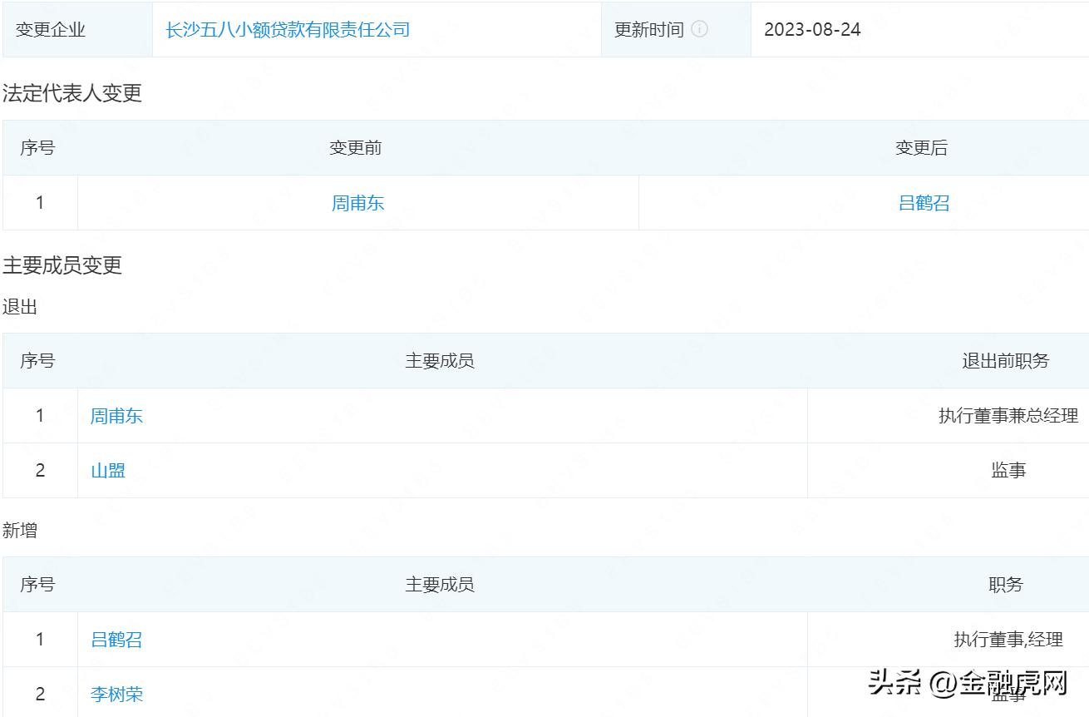Click the 新增 subsection label

click(20, 531)
